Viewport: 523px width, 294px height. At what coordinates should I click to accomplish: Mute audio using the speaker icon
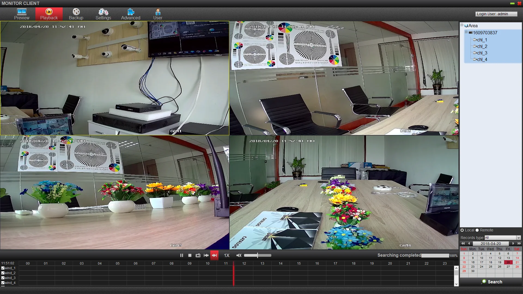coord(239,255)
